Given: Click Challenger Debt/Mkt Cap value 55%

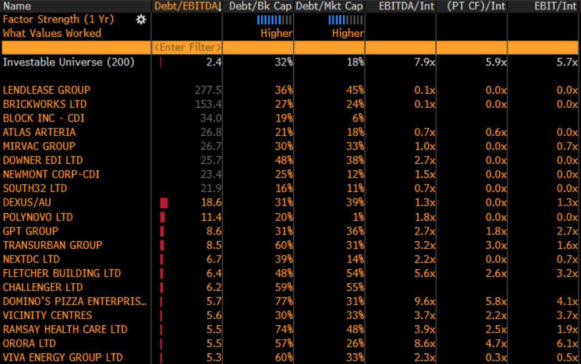Looking at the screenshot, I should [x=355, y=287].
